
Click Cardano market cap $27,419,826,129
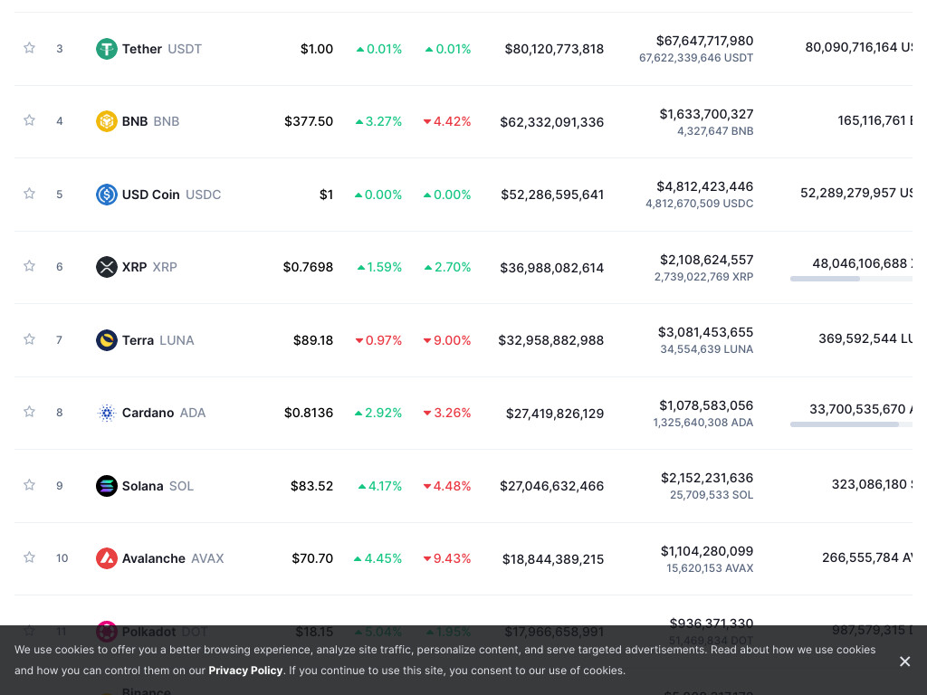[555, 414]
